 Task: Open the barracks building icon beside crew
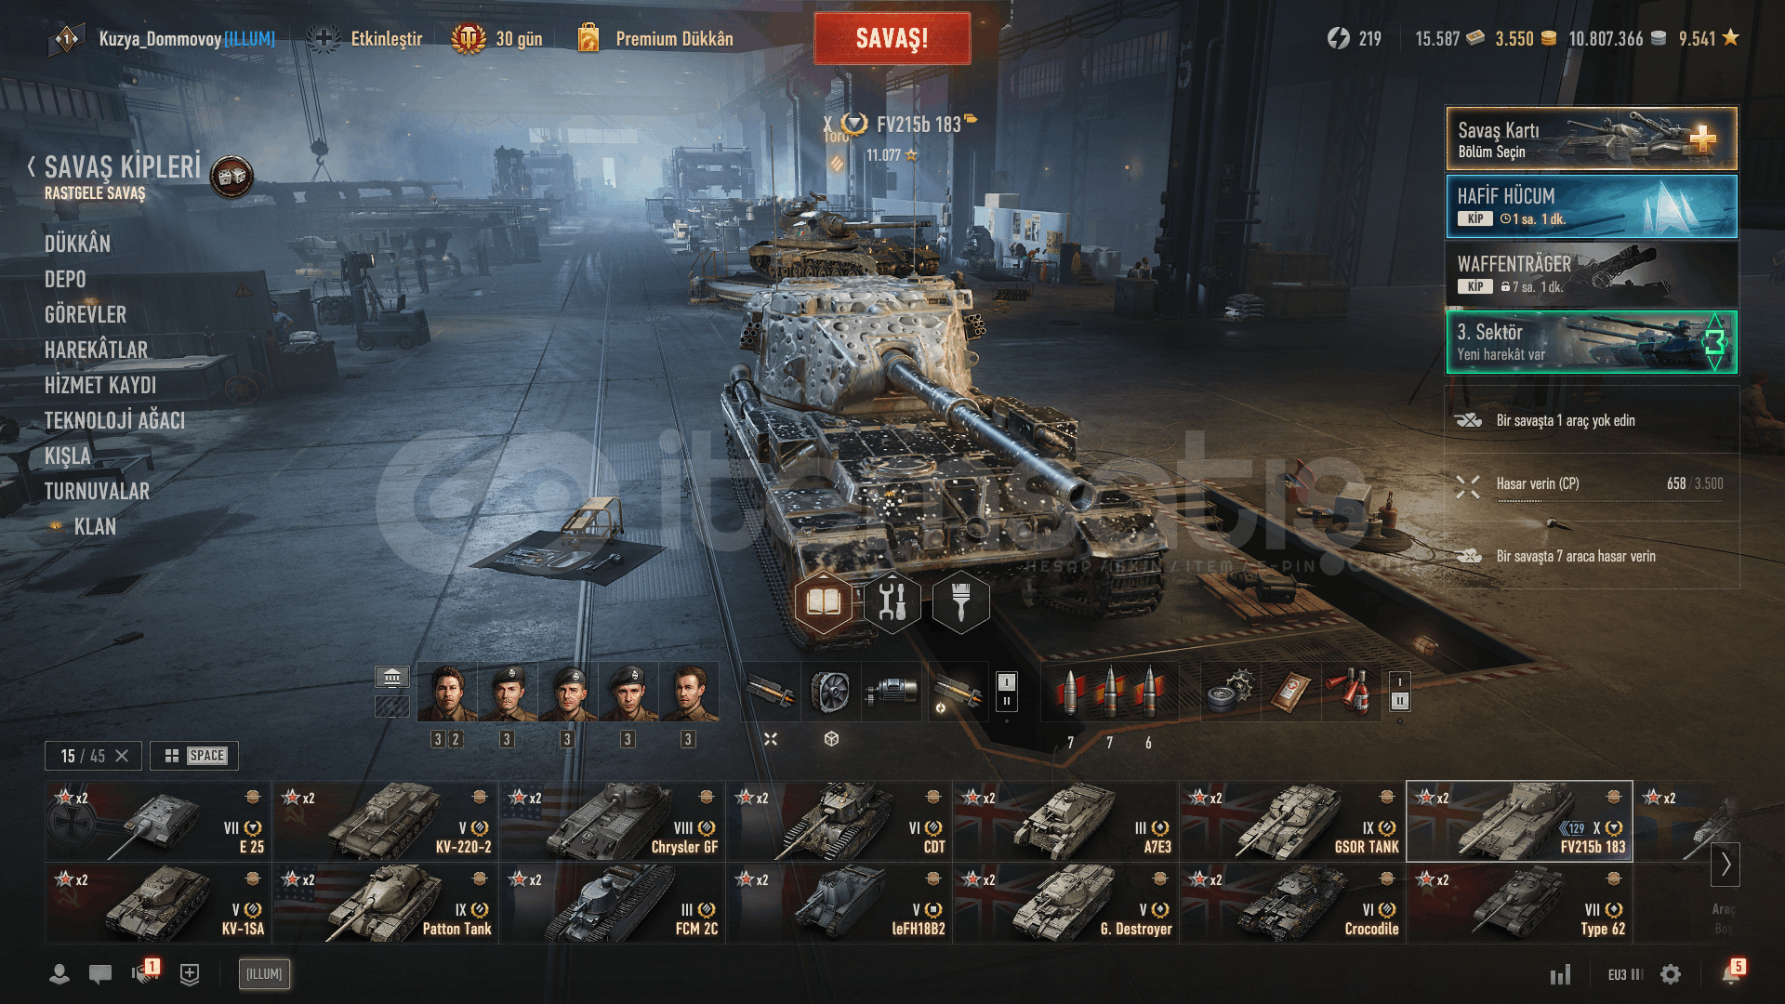pyautogui.click(x=392, y=677)
